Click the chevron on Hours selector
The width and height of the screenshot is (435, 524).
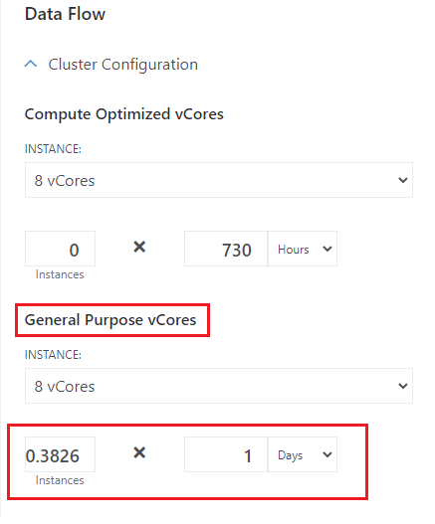pyautogui.click(x=326, y=249)
